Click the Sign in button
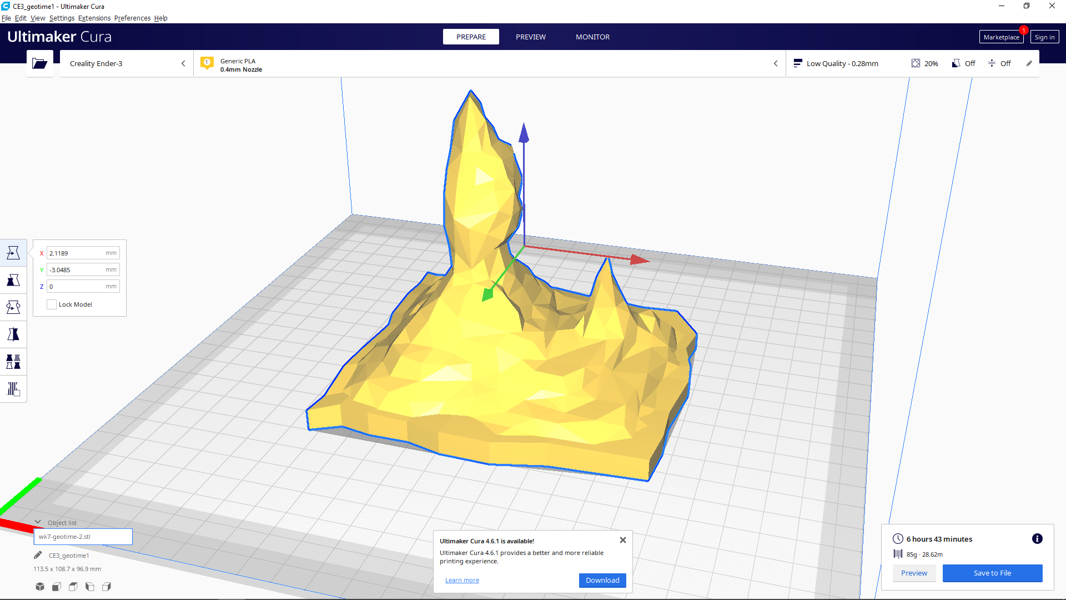Viewport: 1066px width, 600px height. pyautogui.click(x=1044, y=37)
